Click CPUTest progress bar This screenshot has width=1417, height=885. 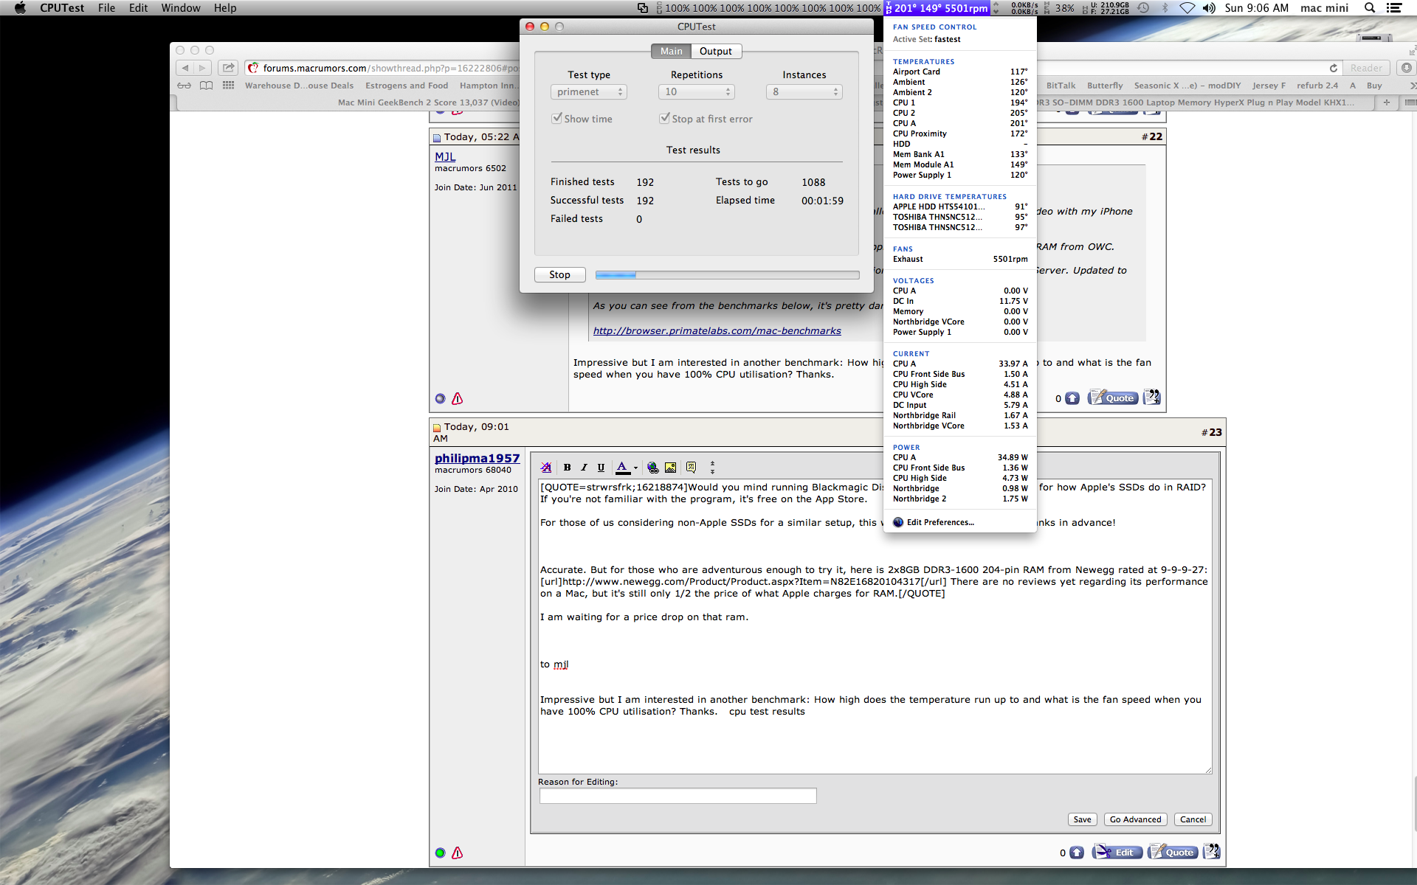tap(727, 274)
